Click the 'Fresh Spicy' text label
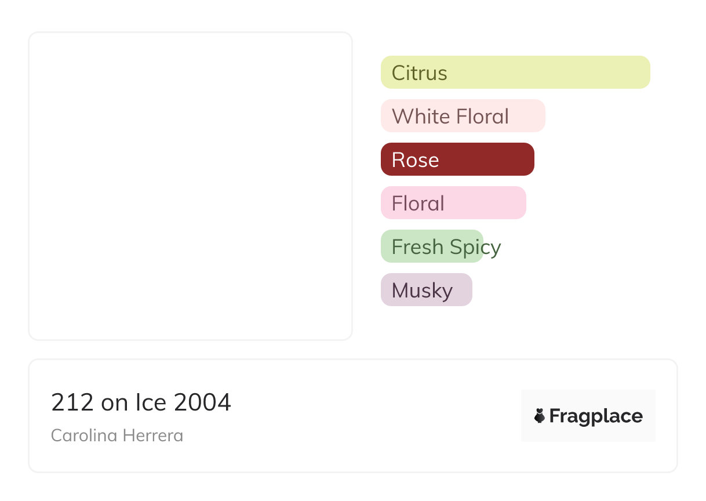 pos(446,247)
